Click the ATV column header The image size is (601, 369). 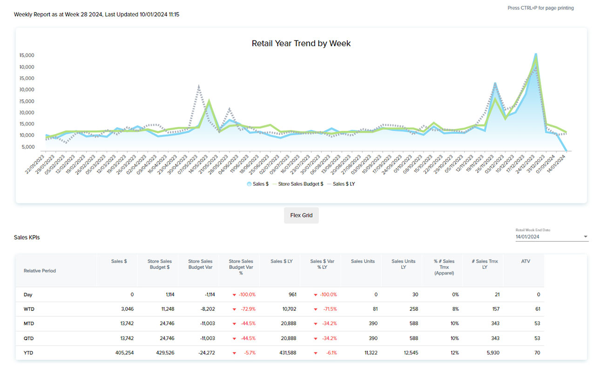click(x=526, y=262)
